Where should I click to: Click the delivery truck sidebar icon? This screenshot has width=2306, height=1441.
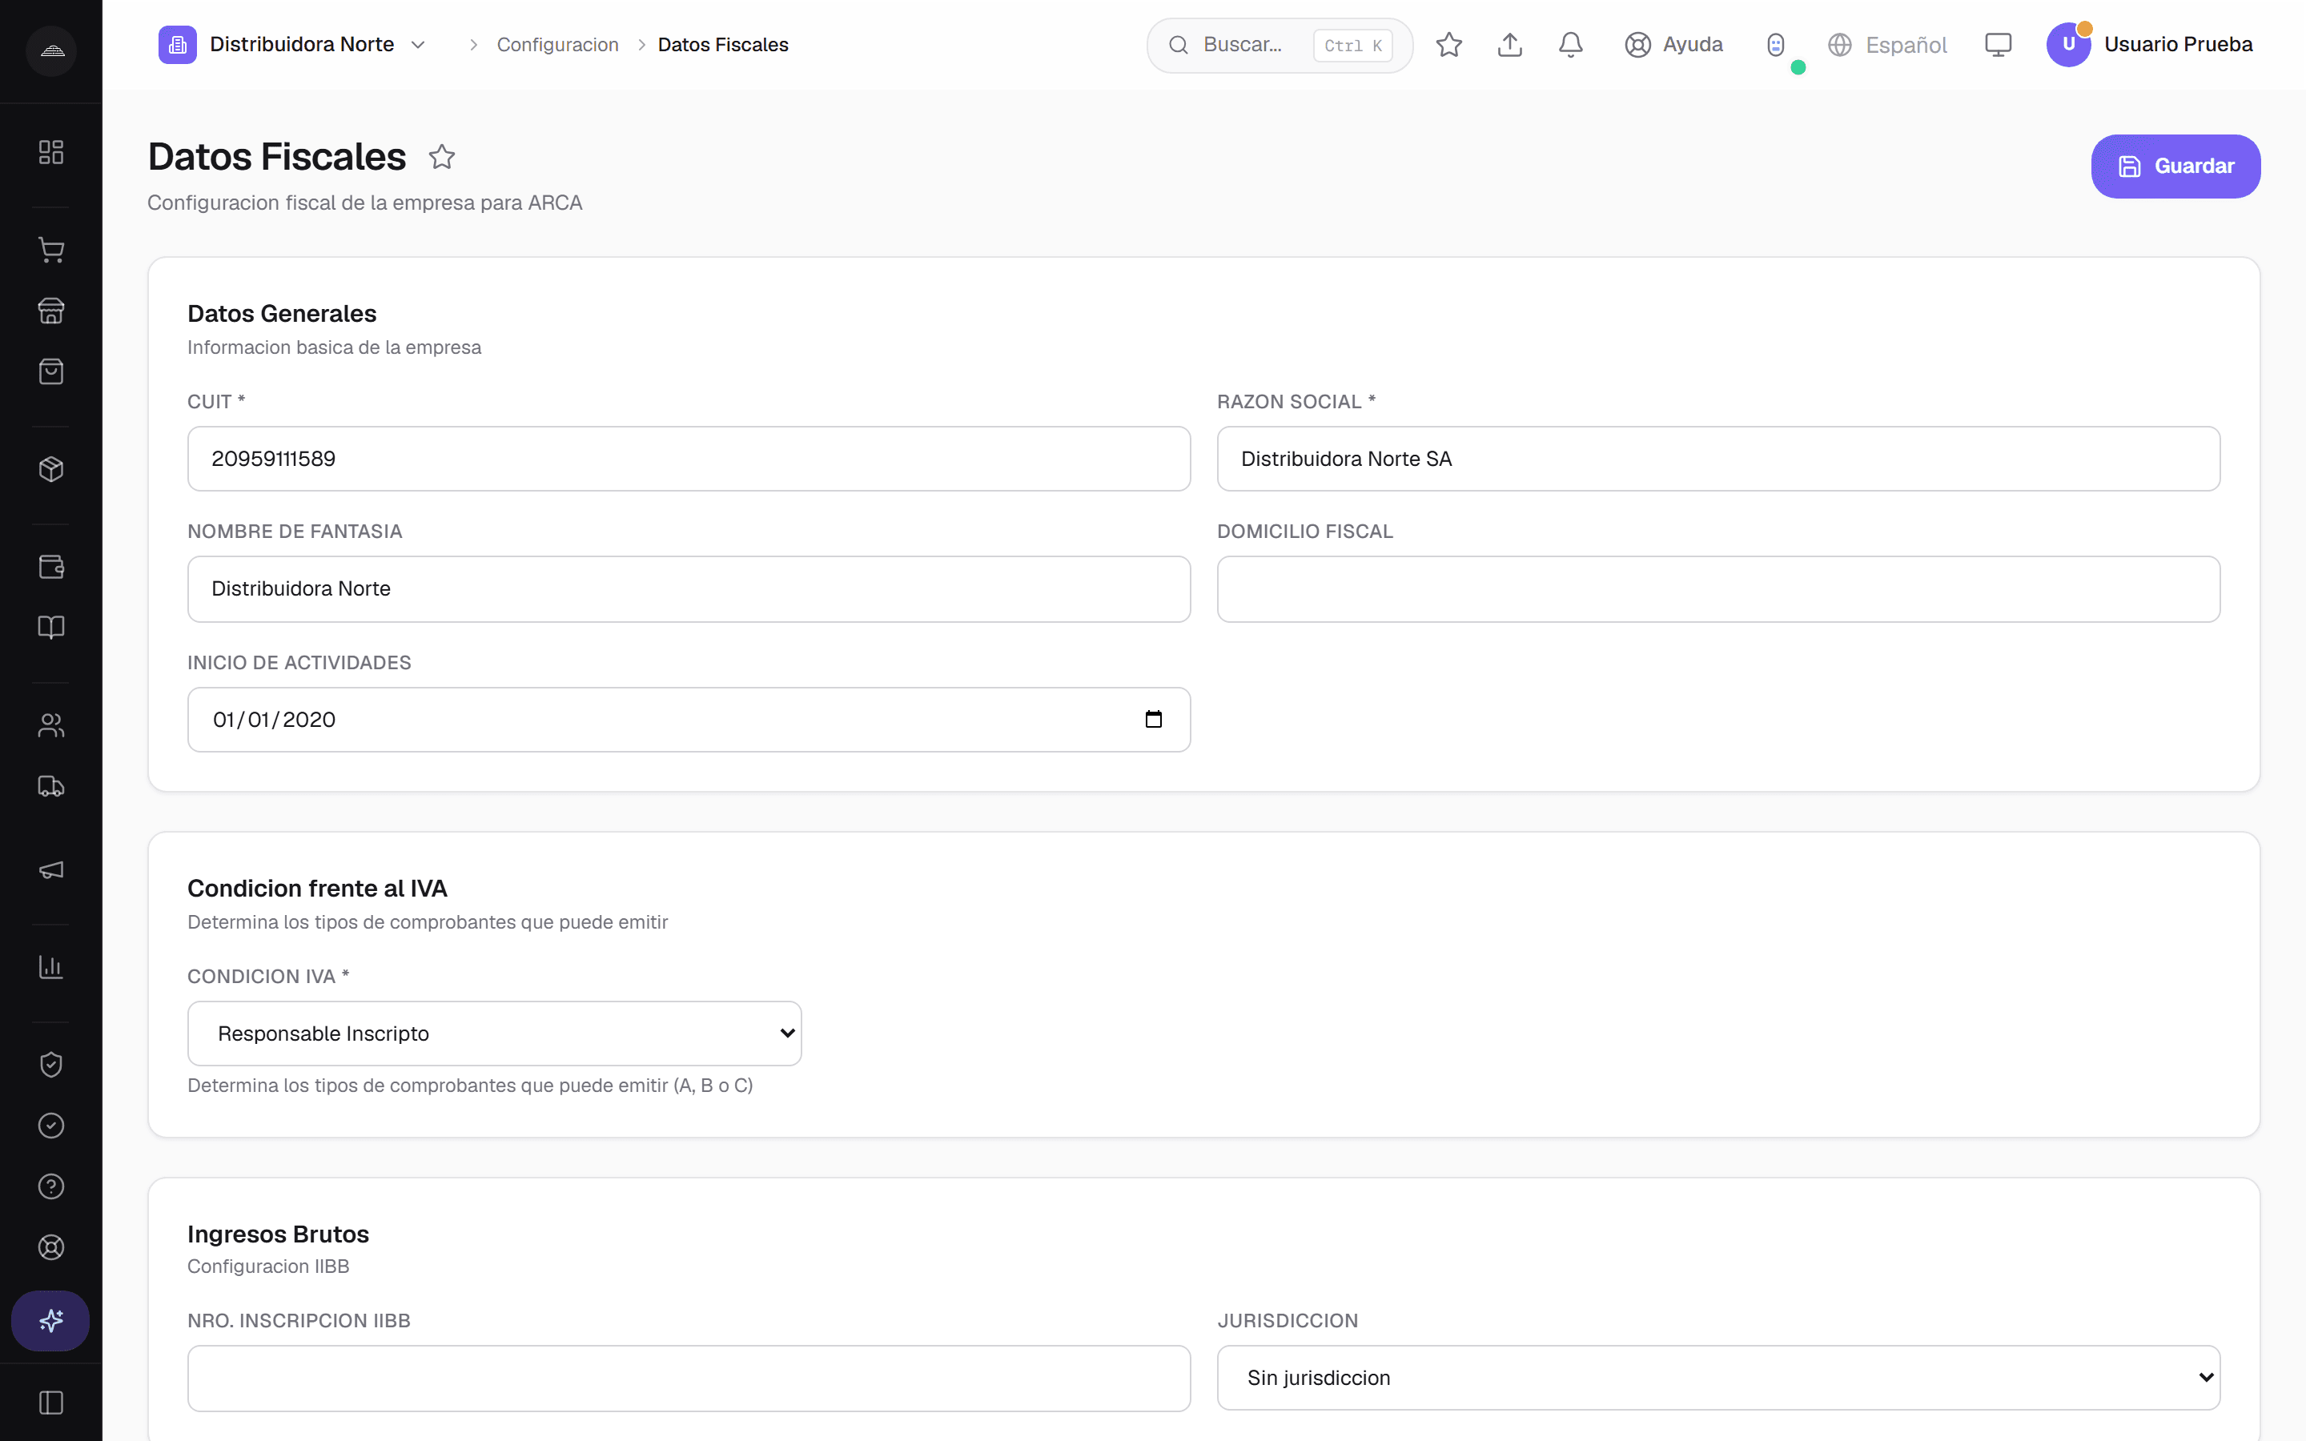(51, 786)
